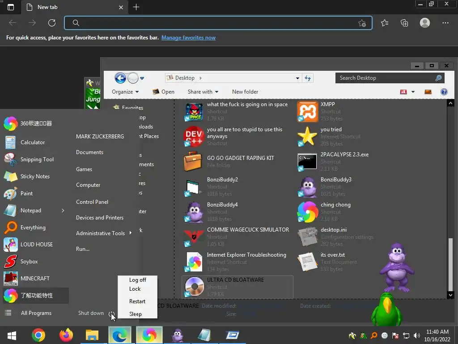Refresh the Edge browser page
The width and height of the screenshot is (458, 344).
pyautogui.click(x=52, y=23)
